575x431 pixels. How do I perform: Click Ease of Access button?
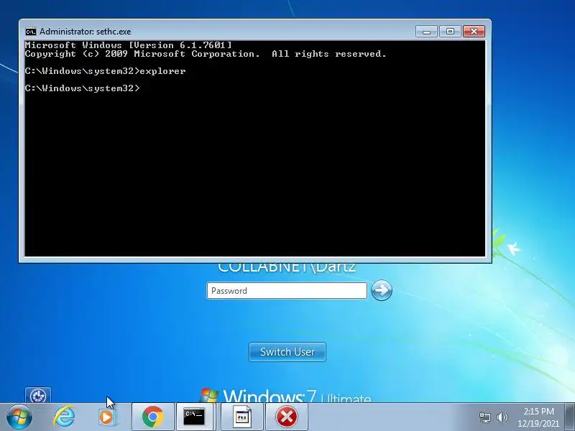[38, 395]
